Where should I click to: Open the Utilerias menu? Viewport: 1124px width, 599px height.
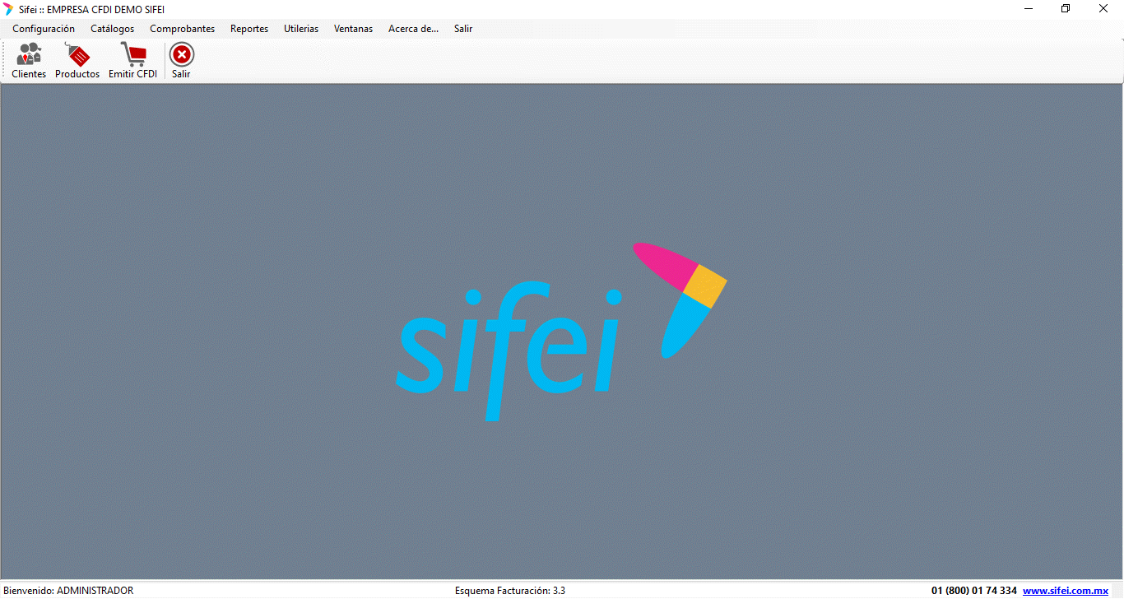(301, 29)
